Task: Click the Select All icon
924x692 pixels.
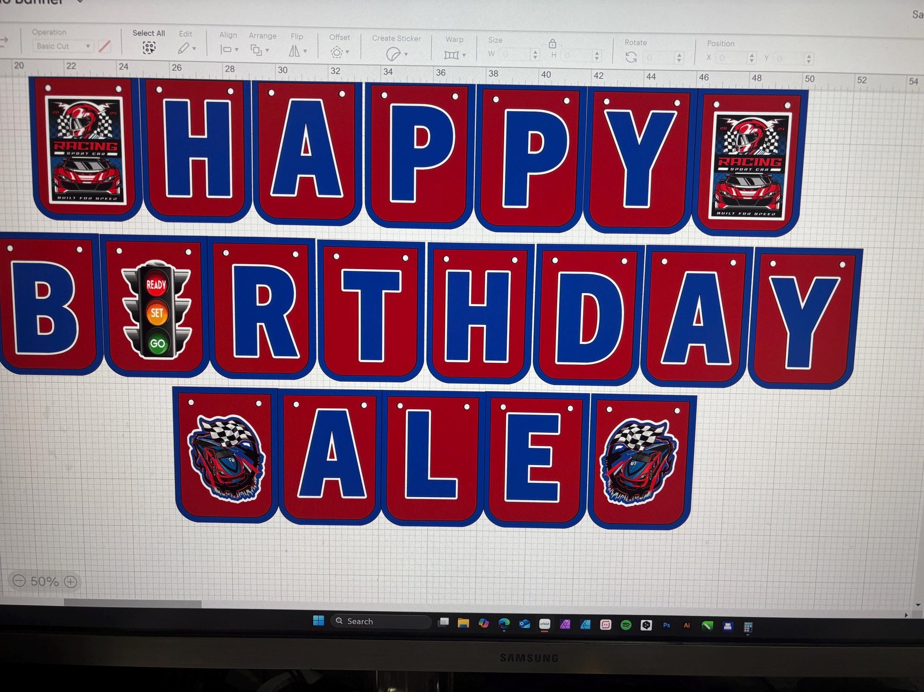Action: [149, 47]
